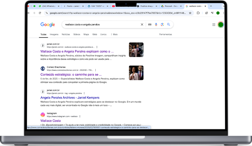Expand the Mais filter menu
This screenshot has width=252, height=146.
[114, 34]
